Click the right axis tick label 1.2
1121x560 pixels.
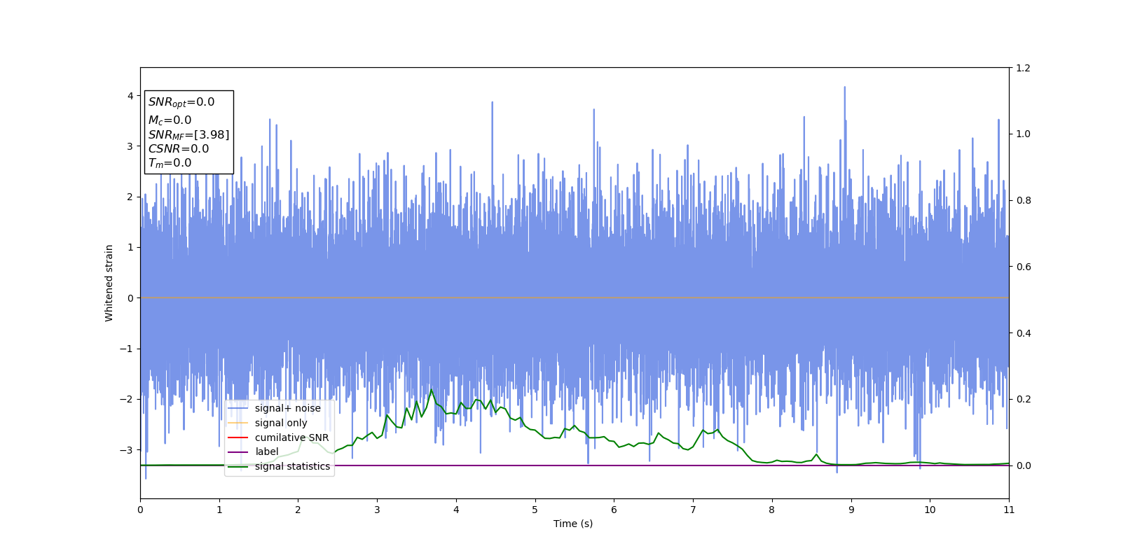point(1024,68)
